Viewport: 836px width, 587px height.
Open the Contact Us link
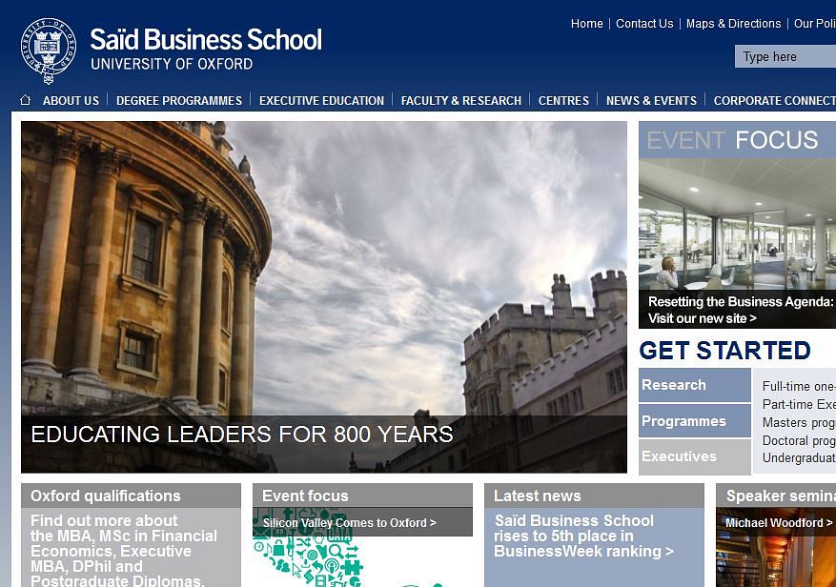[644, 24]
